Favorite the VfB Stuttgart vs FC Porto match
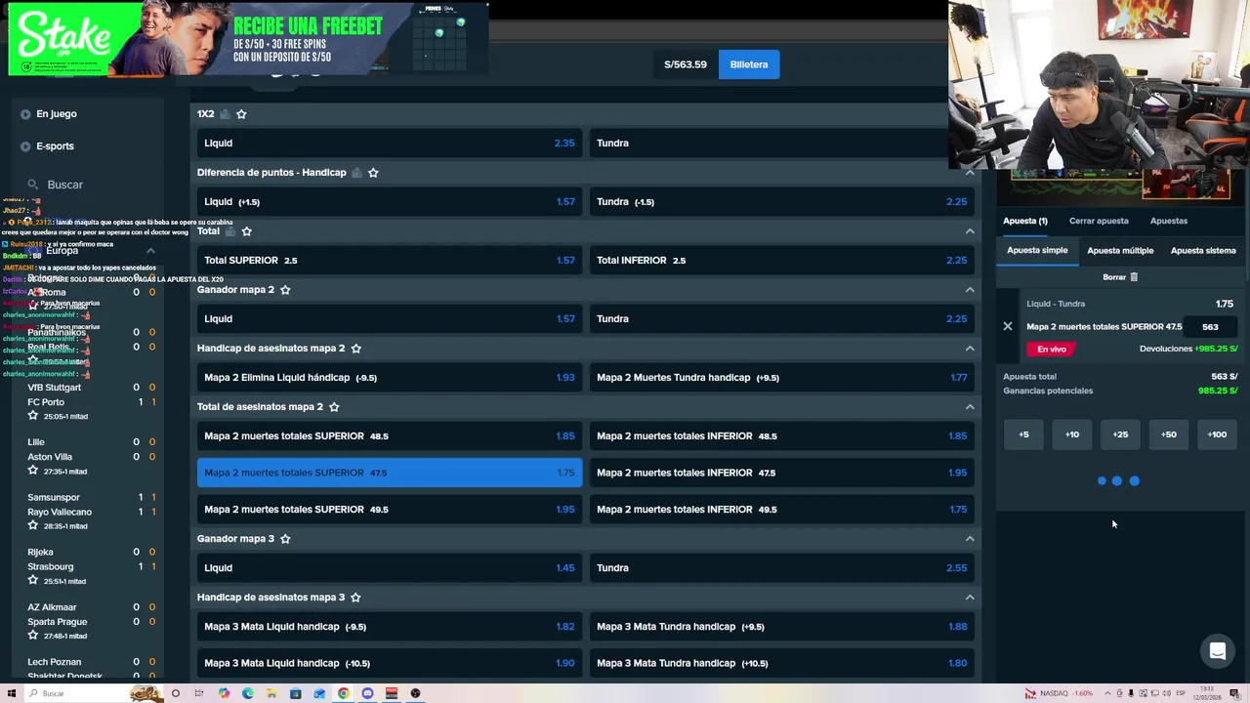 coord(33,416)
